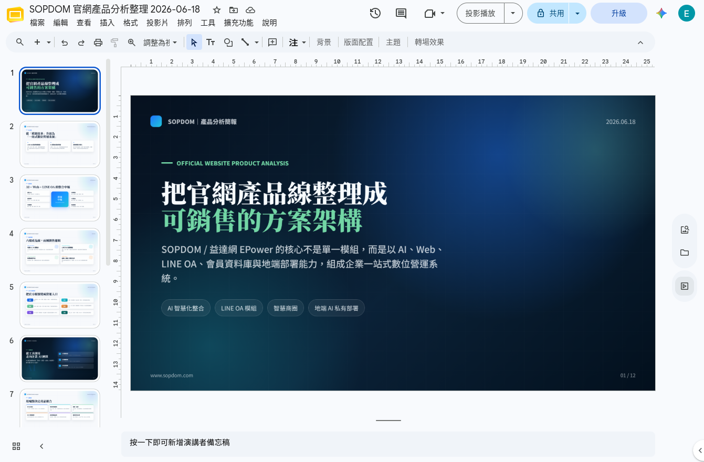
Task: Open the 工具 menu
Action: pyautogui.click(x=208, y=23)
